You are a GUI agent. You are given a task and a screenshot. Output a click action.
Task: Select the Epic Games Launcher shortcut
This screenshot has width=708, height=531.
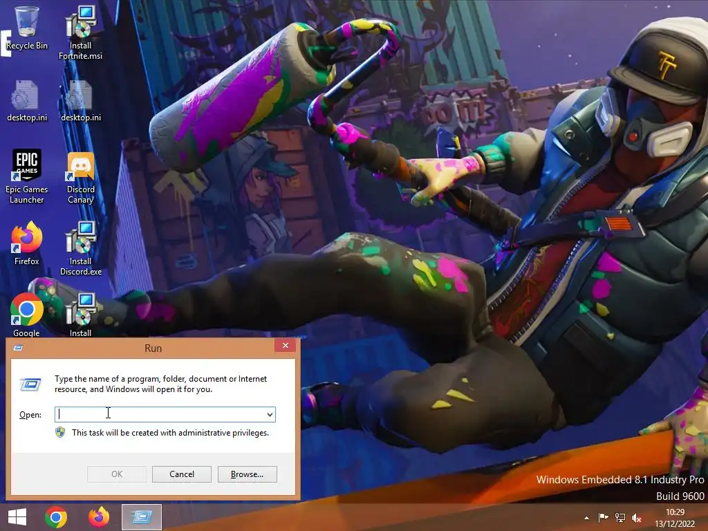click(27, 176)
